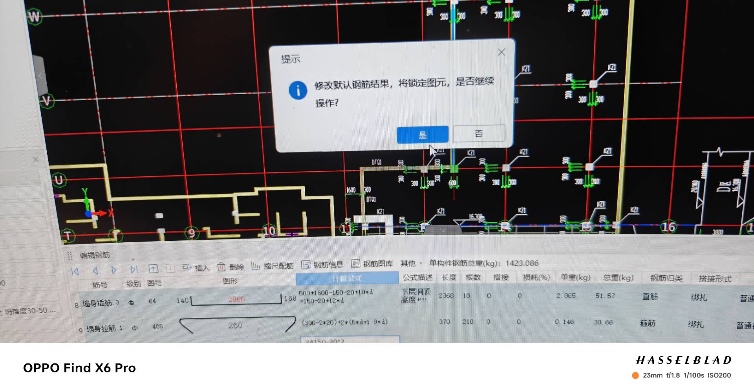This screenshot has height=392, width=754.
Task: Click the 公式描述 column header
Action: pos(418,278)
